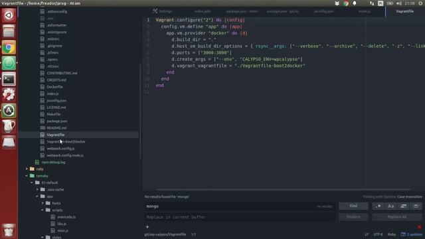Open .editorconfig in file tree
This screenshot has height=239, width=425.
tap(57, 12)
